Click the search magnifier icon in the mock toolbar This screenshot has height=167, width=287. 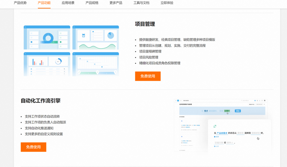[241, 101]
